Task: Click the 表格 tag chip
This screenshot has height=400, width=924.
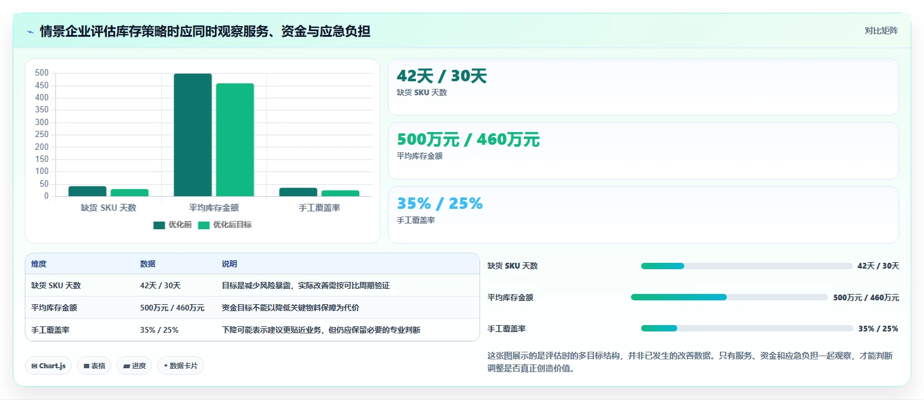Action: pos(94,366)
